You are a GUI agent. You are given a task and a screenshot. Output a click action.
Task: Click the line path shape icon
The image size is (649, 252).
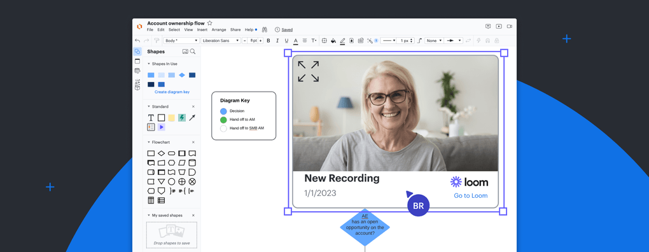(419, 41)
